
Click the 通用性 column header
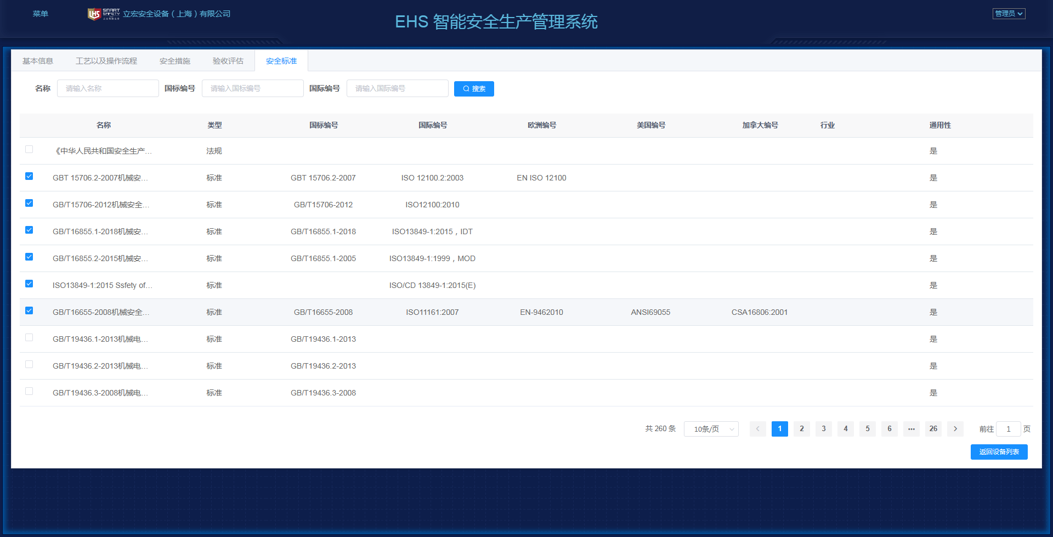[940, 125]
